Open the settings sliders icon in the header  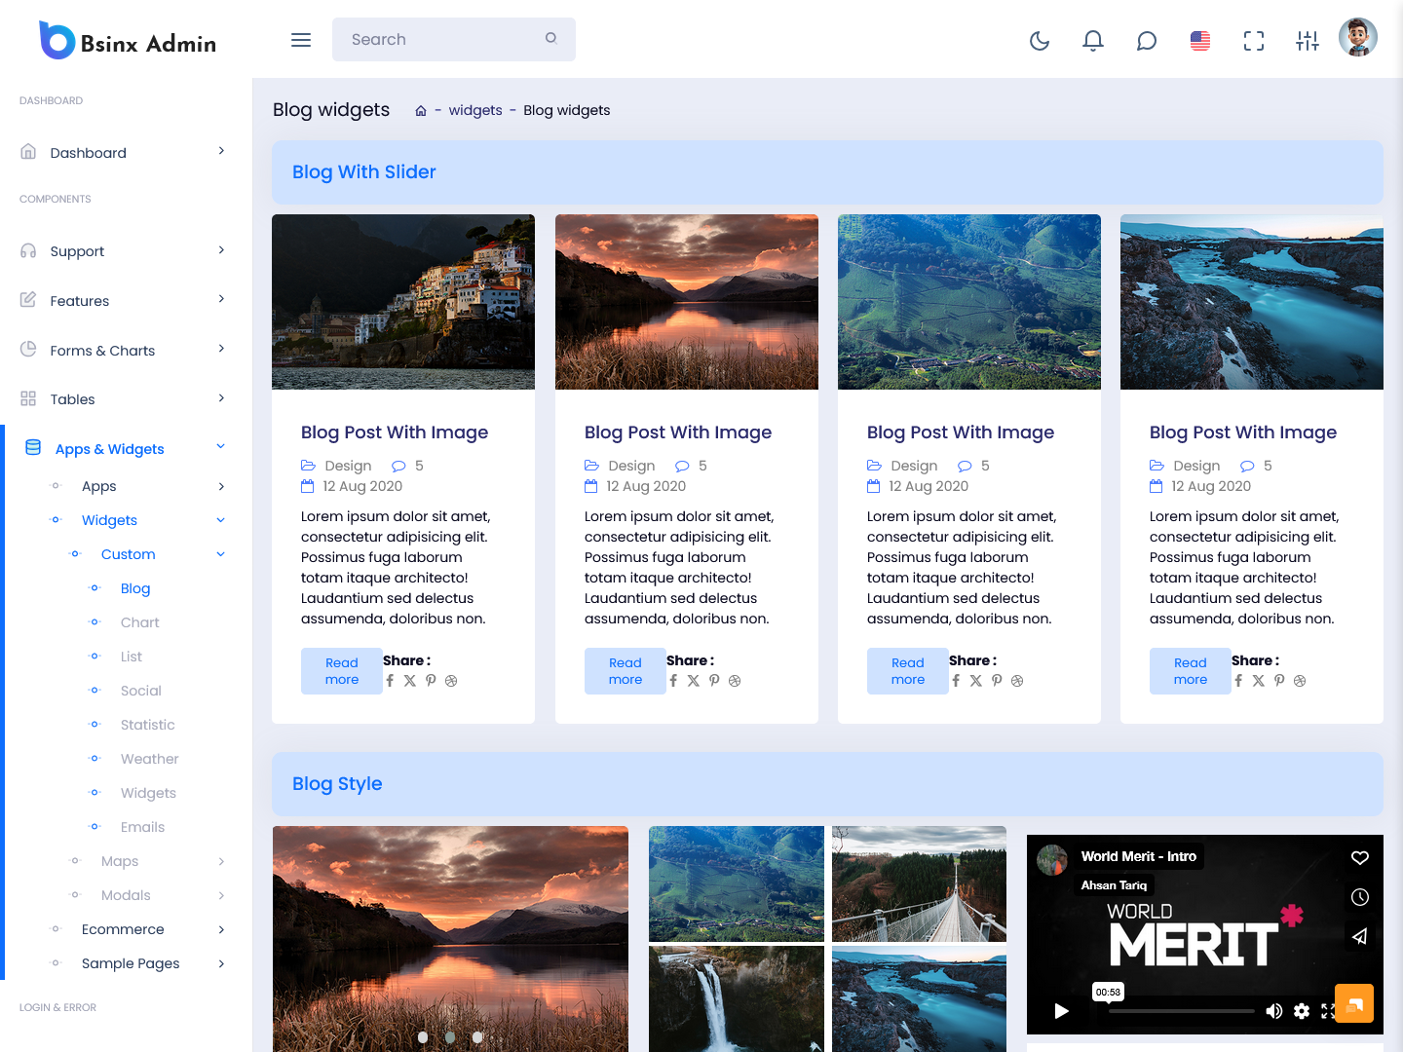pos(1308,40)
